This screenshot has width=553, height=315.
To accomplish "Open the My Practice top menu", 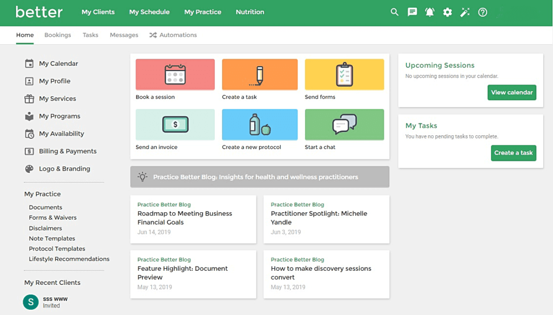I will pos(203,12).
